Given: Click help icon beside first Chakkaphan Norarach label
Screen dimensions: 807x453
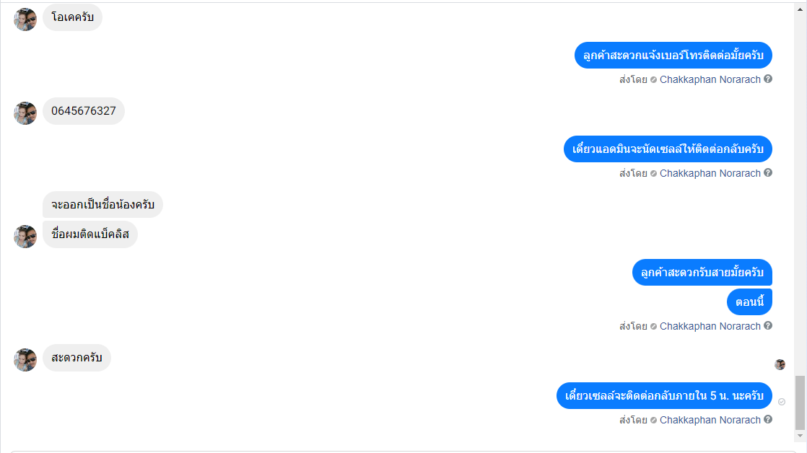Looking at the screenshot, I should (768, 79).
